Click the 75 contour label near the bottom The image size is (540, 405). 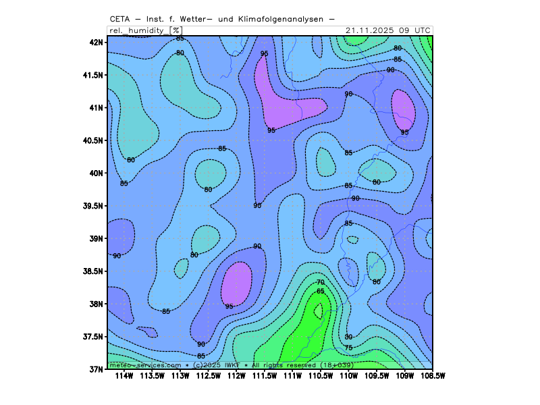click(x=348, y=348)
